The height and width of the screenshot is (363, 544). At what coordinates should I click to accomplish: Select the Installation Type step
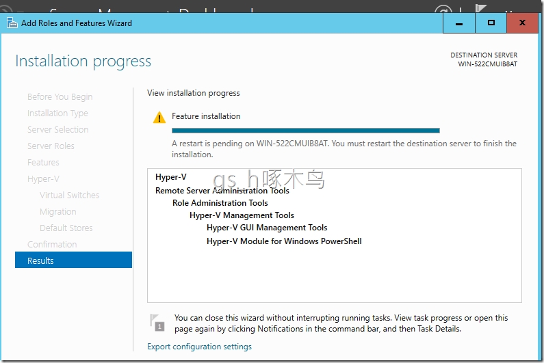pos(57,113)
